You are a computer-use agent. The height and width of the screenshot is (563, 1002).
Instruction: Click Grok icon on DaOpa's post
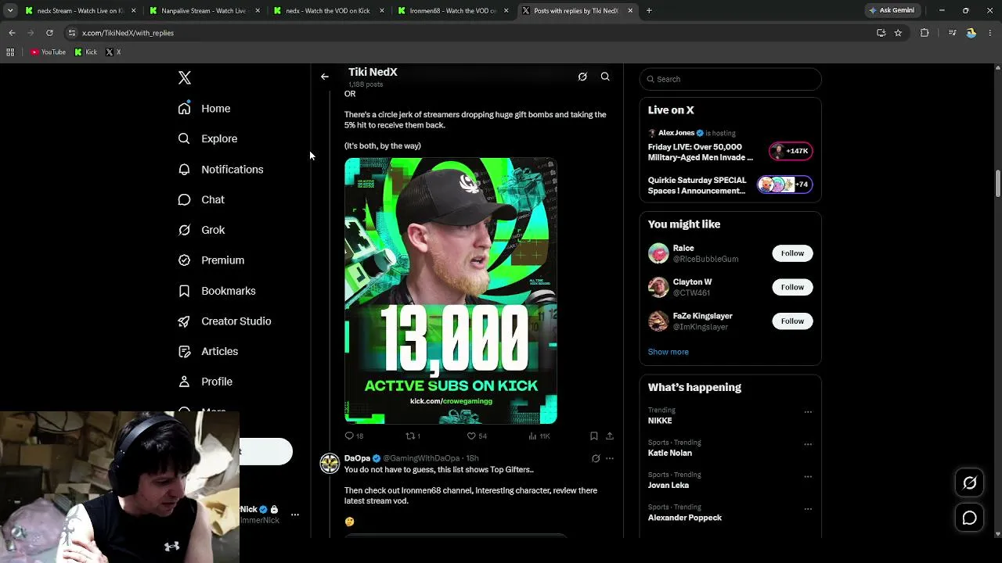point(596,458)
